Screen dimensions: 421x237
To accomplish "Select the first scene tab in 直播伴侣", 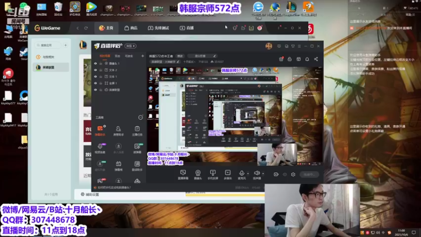I will click(105, 56).
